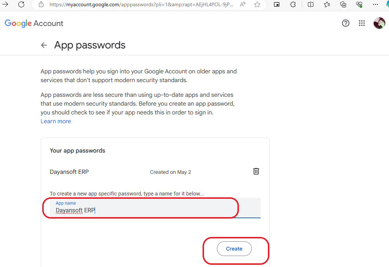View site information lock icon
Viewport: 389px width, 267px height.
pyautogui.click(x=41, y=4)
